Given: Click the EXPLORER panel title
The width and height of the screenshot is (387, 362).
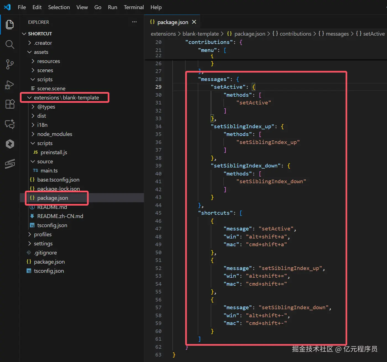Looking at the screenshot, I should (x=39, y=22).
